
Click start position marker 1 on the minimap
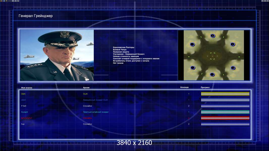tap(232, 44)
